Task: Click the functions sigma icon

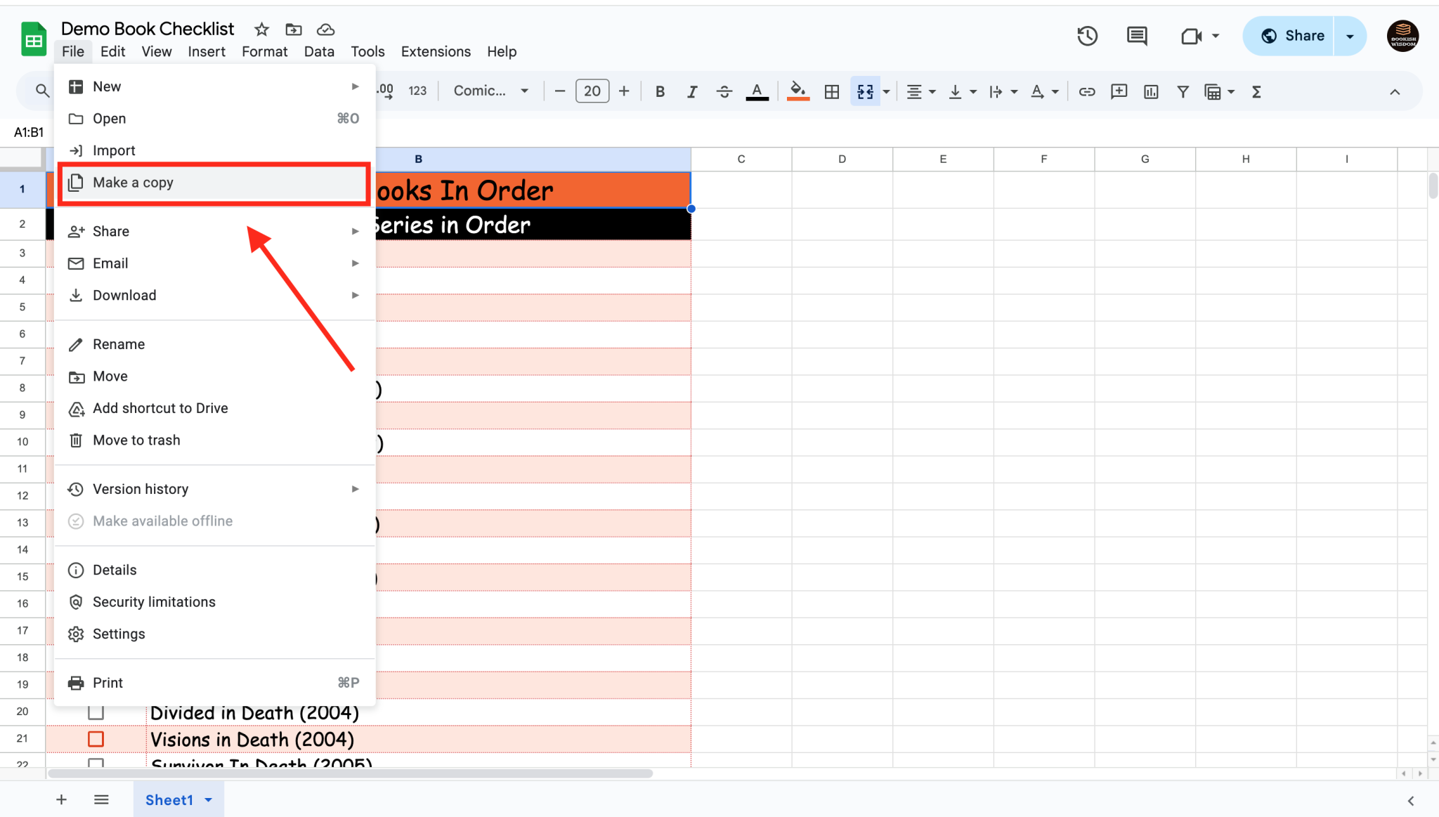Action: [x=1256, y=91]
